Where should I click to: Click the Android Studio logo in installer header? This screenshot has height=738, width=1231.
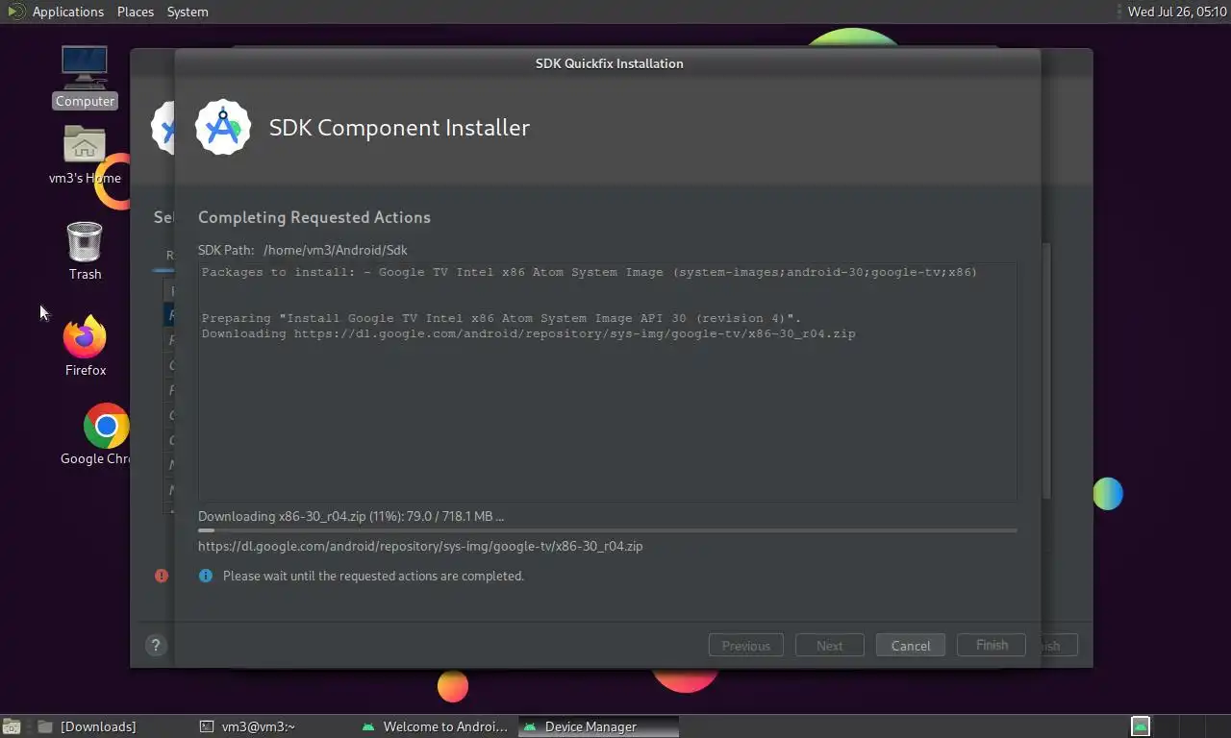[223, 127]
